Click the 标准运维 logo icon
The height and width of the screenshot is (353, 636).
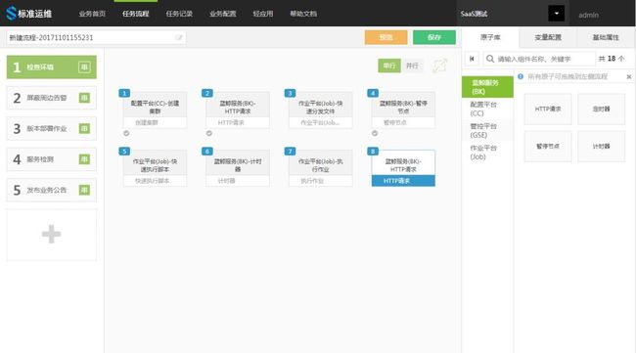pyautogui.click(x=11, y=14)
